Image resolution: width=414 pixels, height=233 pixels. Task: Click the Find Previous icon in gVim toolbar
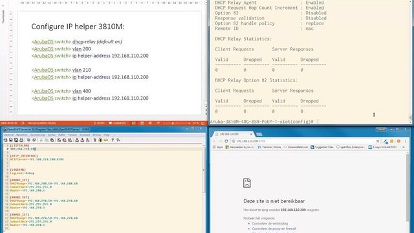(x=70, y=140)
